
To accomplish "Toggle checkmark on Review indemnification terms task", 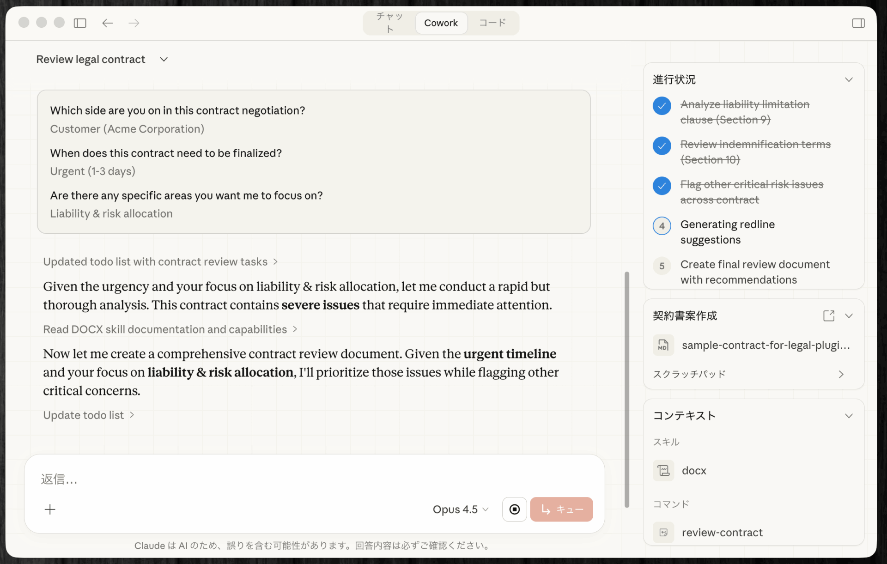I will 662,146.
